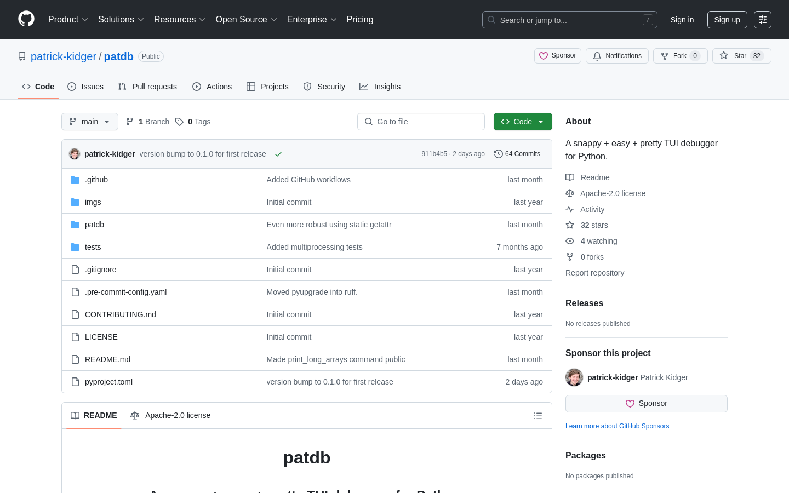
Task: Select the Apache-2.0 license tab in README panel
Action: [x=170, y=415]
